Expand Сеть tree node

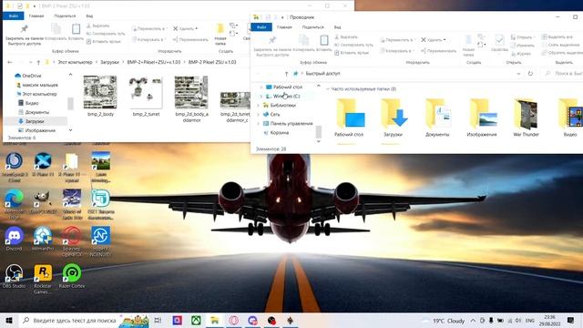pyautogui.click(x=258, y=115)
